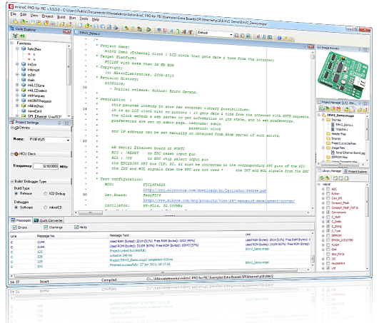Click the green bar-and-arrow icon in Code Explorer
Screen dimensions: 379x323
[22, 36]
